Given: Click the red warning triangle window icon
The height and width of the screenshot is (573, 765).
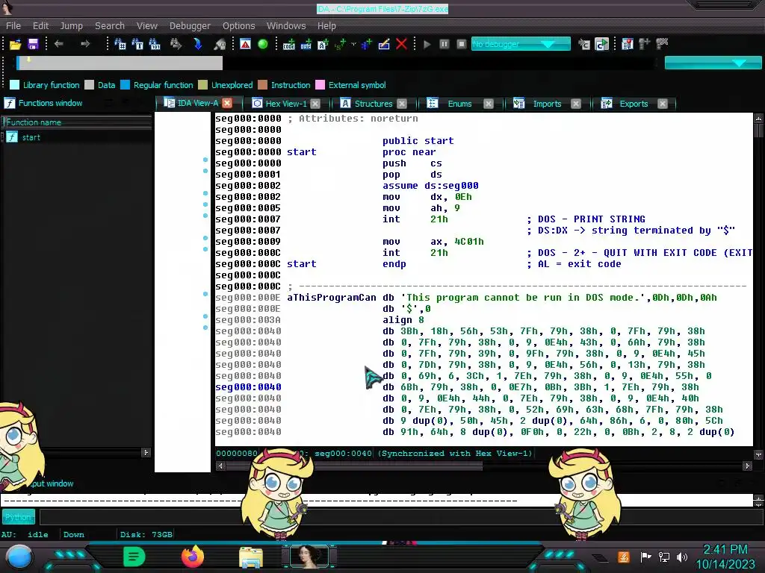Looking at the screenshot, I should pos(245,44).
